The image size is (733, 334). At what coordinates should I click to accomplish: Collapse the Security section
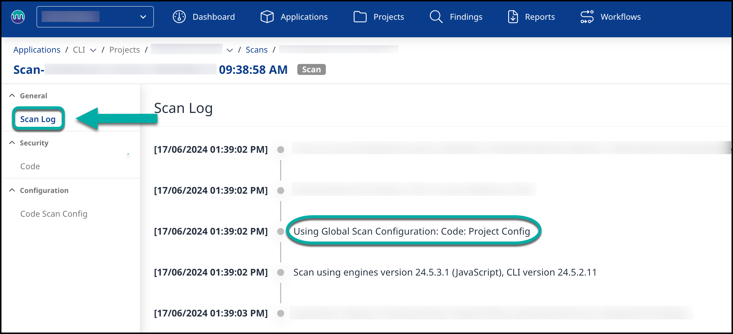point(12,143)
